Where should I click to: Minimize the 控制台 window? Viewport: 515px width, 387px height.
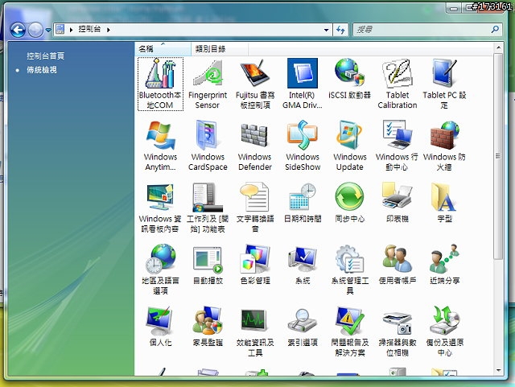pos(454,9)
